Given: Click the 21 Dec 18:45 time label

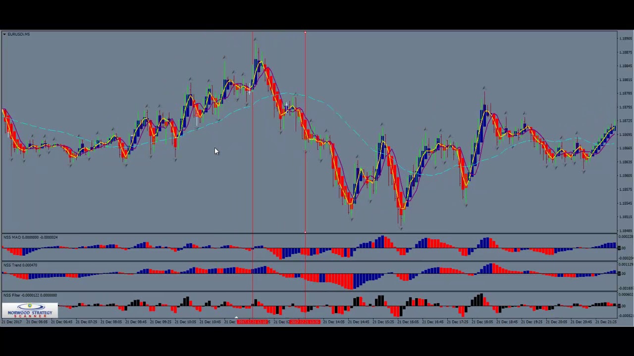Looking at the screenshot, I should pyautogui.click(x=507, y=322).
